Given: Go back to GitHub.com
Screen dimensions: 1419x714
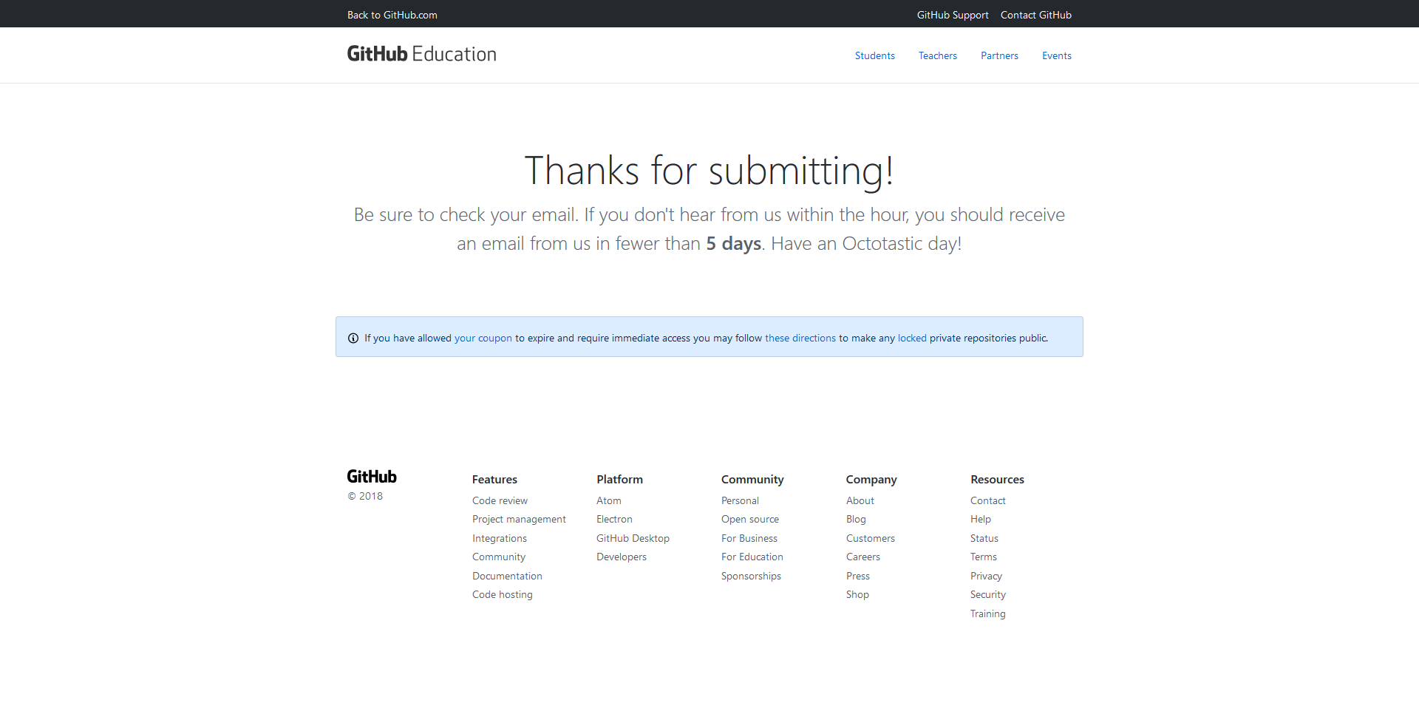Looking at the screenshot, I should (392, 15).
